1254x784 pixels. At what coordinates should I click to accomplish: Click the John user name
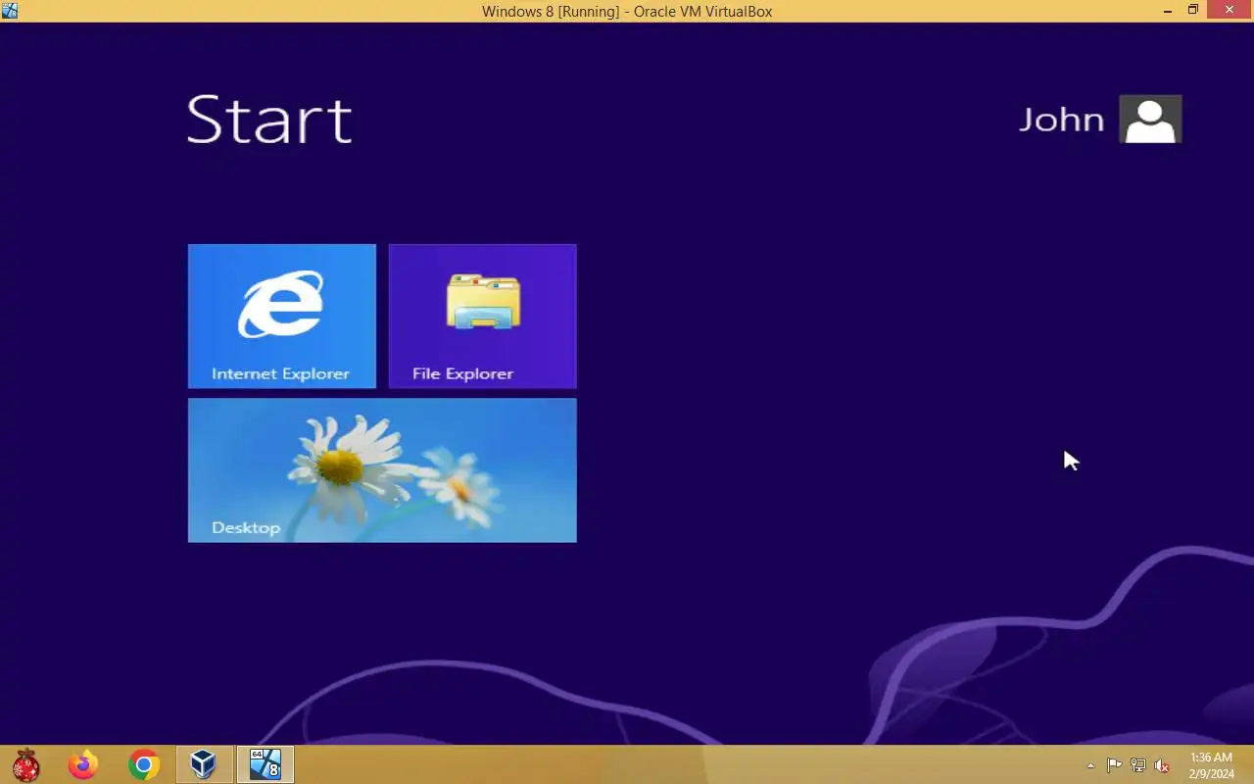(1062, 120)
